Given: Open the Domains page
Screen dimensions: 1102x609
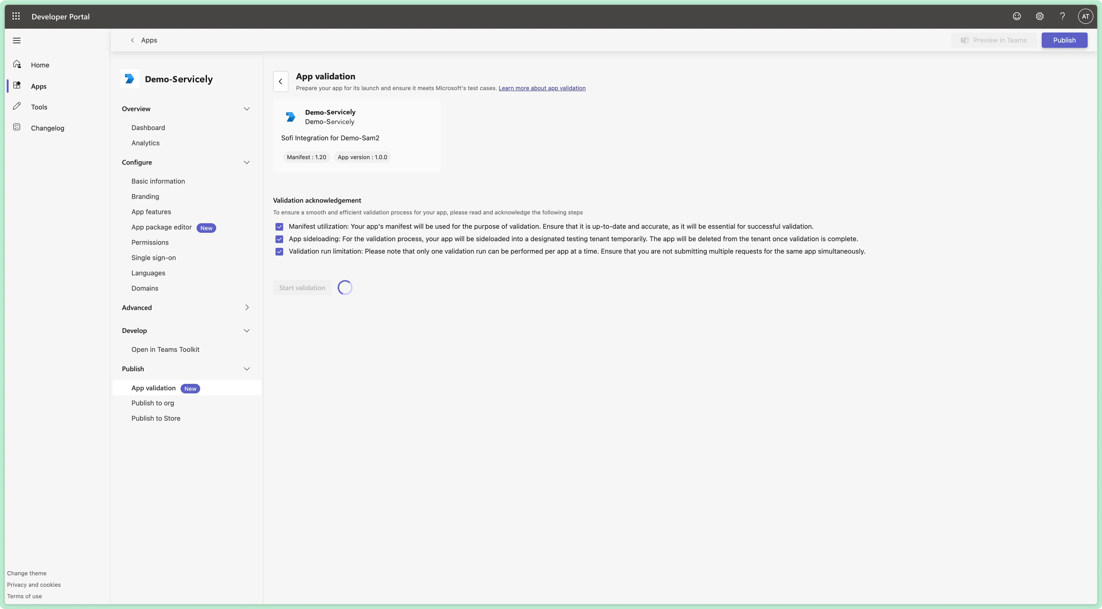Looking at the screenshot, I should (x=144, y=288).
